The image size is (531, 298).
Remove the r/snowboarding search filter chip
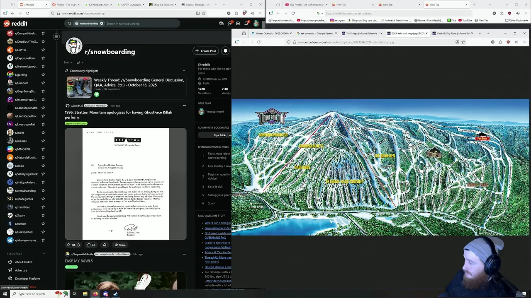pyautogui.click(x=102, y=24)
